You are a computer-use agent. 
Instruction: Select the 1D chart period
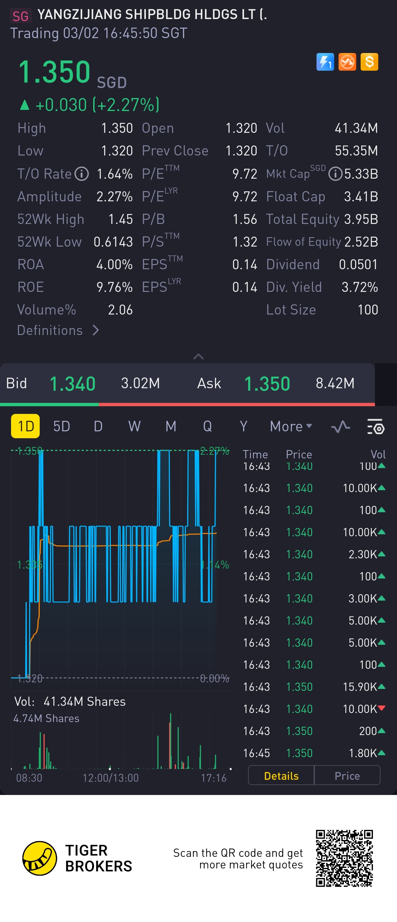pos(25,426)
